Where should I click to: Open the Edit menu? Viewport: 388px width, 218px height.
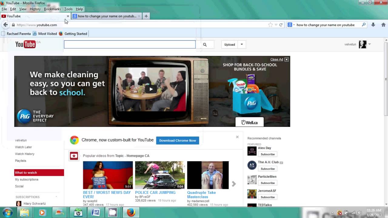13,9
